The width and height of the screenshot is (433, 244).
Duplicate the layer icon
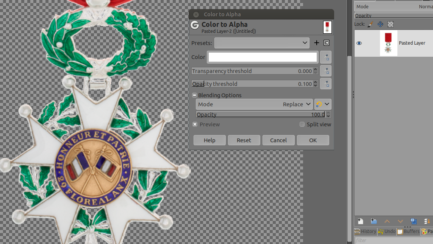pos(414,221)
